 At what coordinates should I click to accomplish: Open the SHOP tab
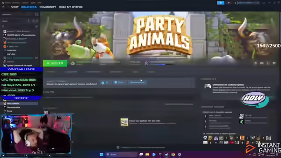point(15,7)
